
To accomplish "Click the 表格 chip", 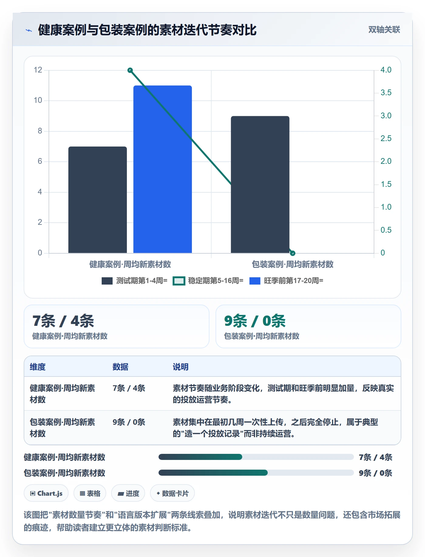I will (x=90, y=493).
